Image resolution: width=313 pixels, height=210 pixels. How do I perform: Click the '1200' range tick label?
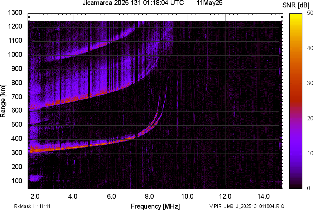pos(15,26)
